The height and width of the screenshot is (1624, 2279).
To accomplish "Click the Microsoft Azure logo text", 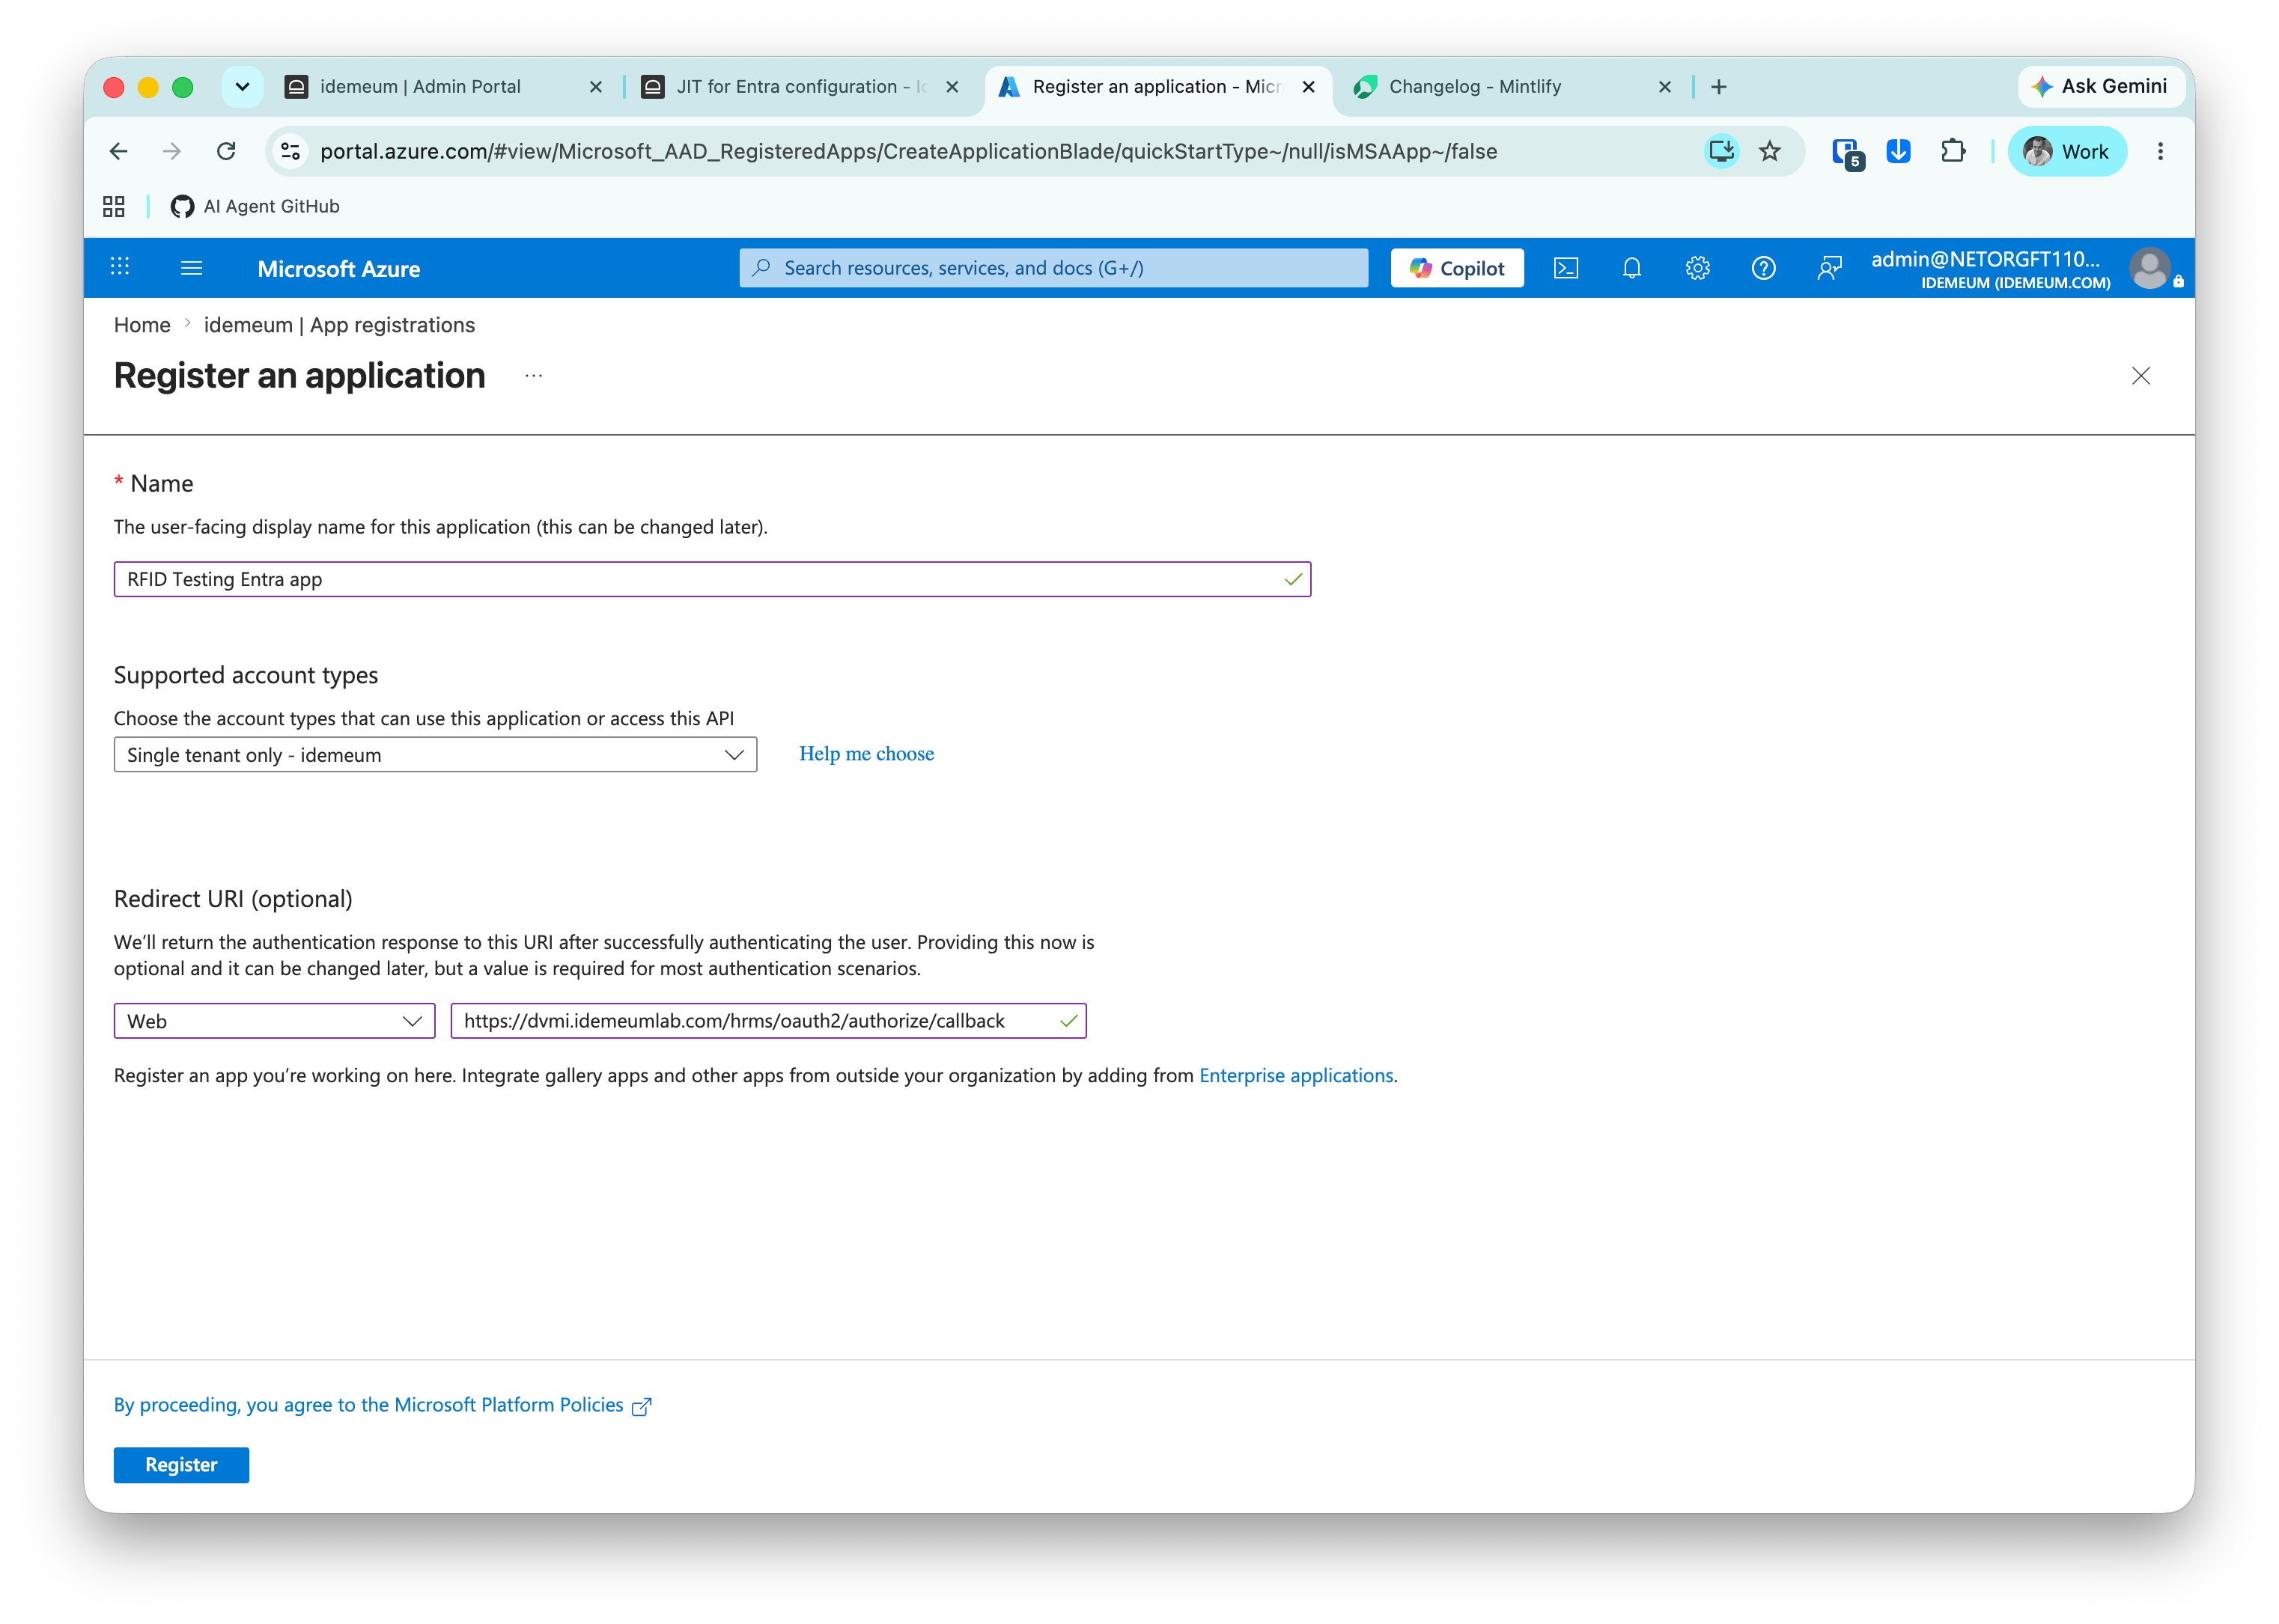I will 338,269.
